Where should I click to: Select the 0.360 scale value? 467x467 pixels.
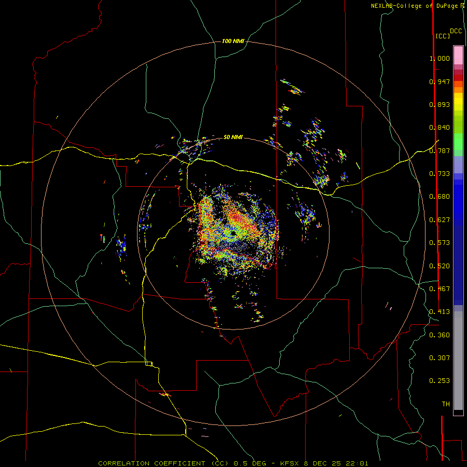coord(439,335)
